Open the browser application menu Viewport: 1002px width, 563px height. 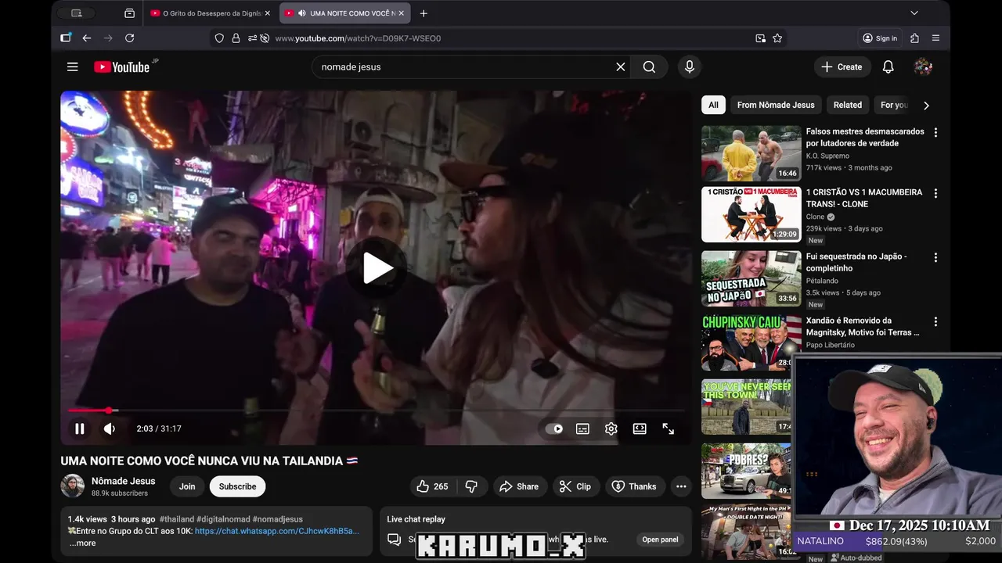point(935,38)
